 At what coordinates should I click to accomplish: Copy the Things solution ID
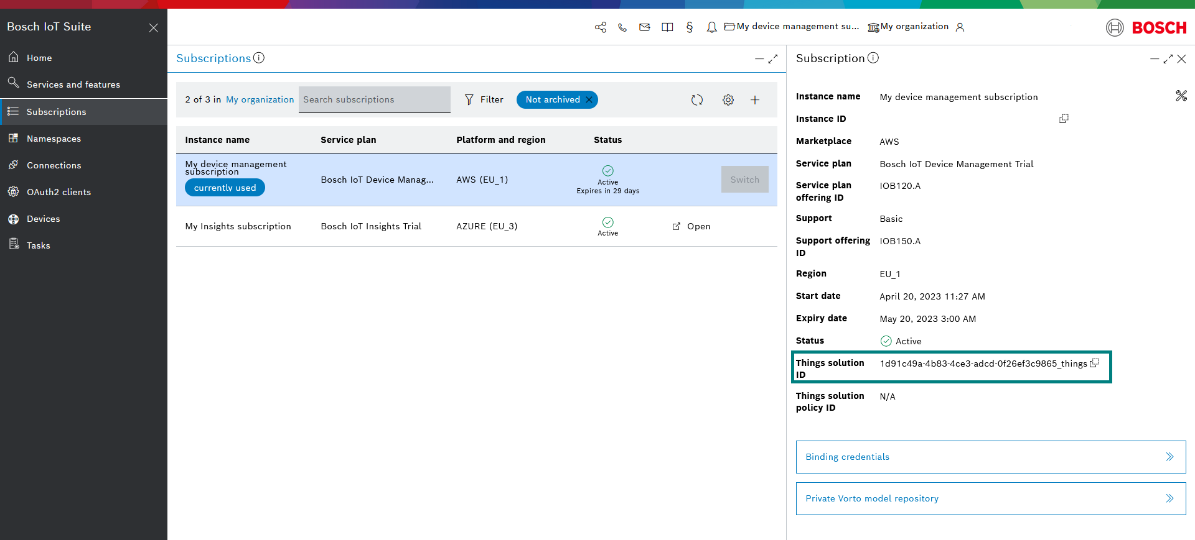coord(1094,363)
